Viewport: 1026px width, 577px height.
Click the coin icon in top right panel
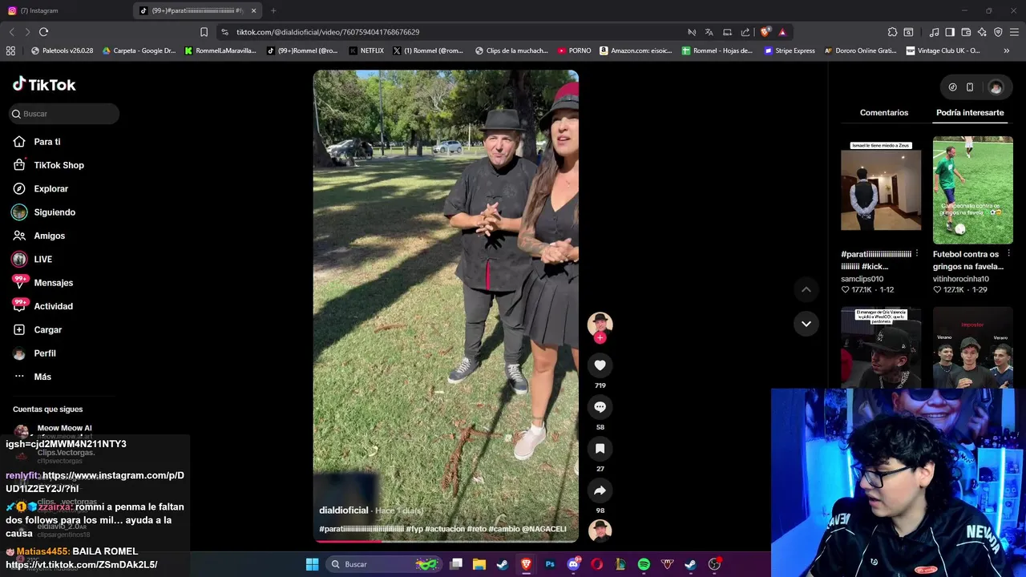(952, 87)
